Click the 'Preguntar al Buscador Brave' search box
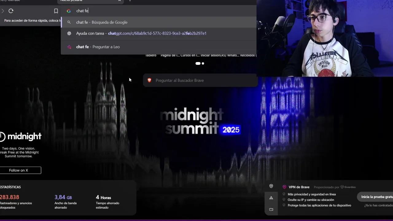Image resolution: width=393 pixels, height=221 pixels. pos(200,80)
